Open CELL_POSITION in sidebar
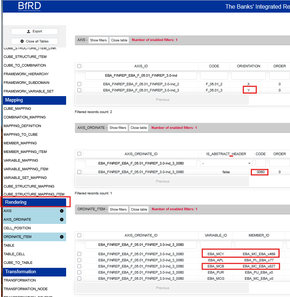 (x=17, y=228)
